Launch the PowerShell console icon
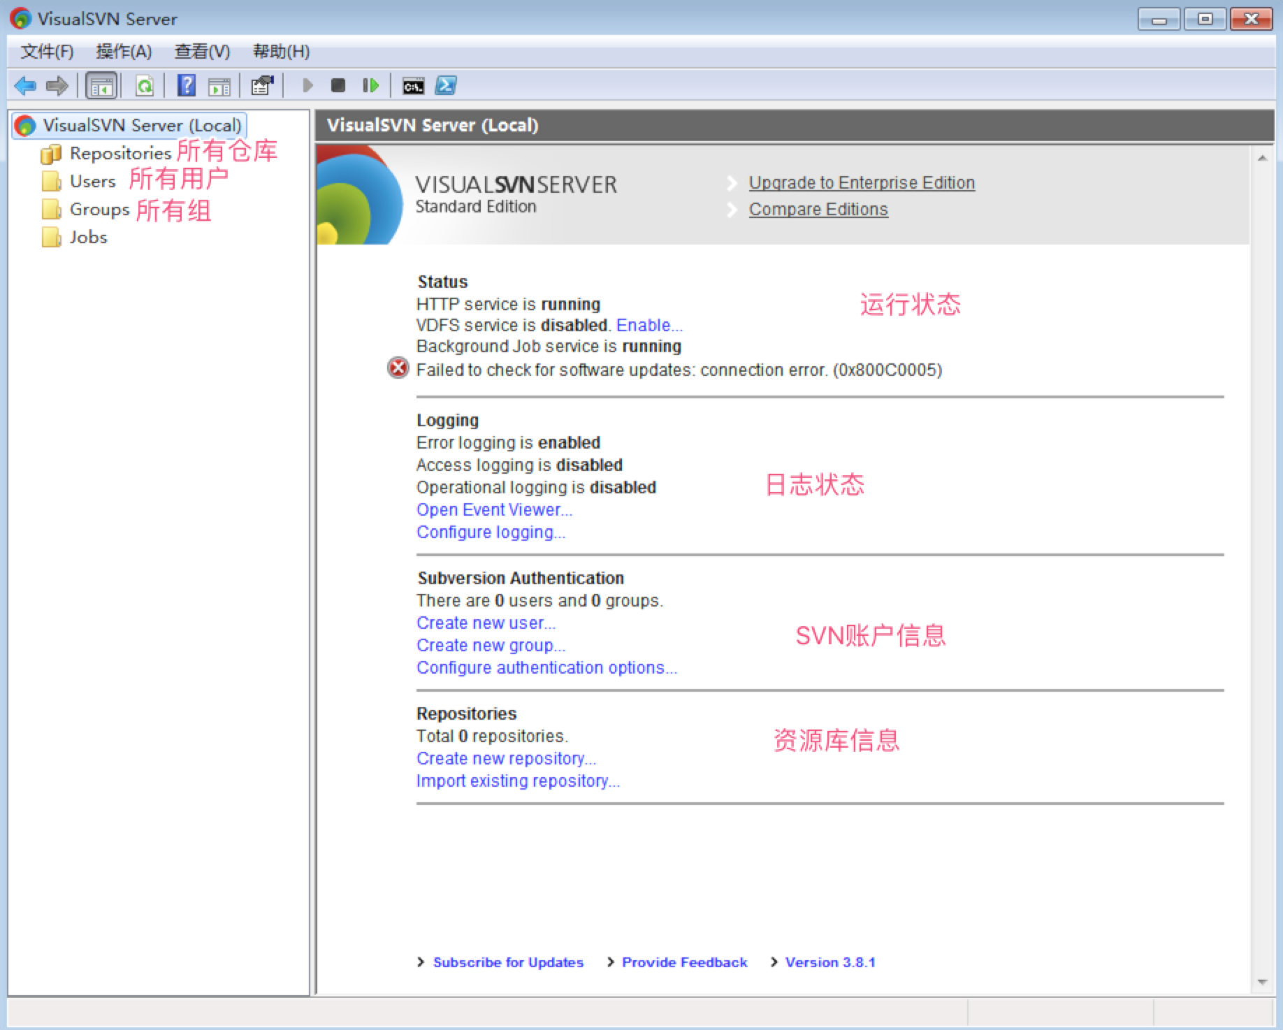Viewport: 1283px width, 1030px height. (446, 86)
